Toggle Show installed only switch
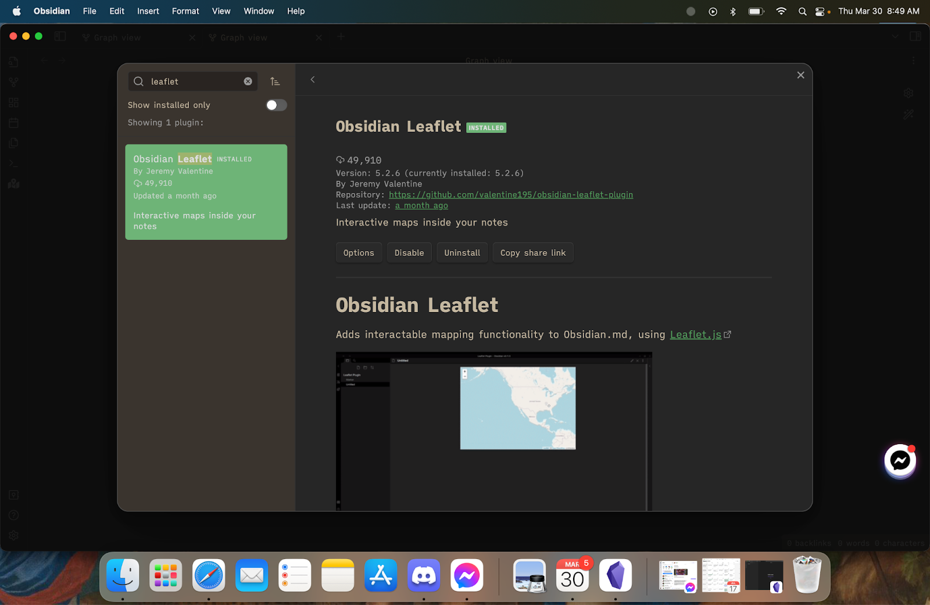This screenshot has width=930, height=605. coord(276,105)
